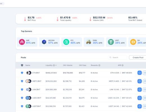
Task: Click the shield icon on USDC/BNT row
Action: click(22, 98)
